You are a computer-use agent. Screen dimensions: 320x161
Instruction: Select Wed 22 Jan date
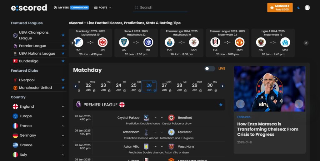click(x=88, y=86)
